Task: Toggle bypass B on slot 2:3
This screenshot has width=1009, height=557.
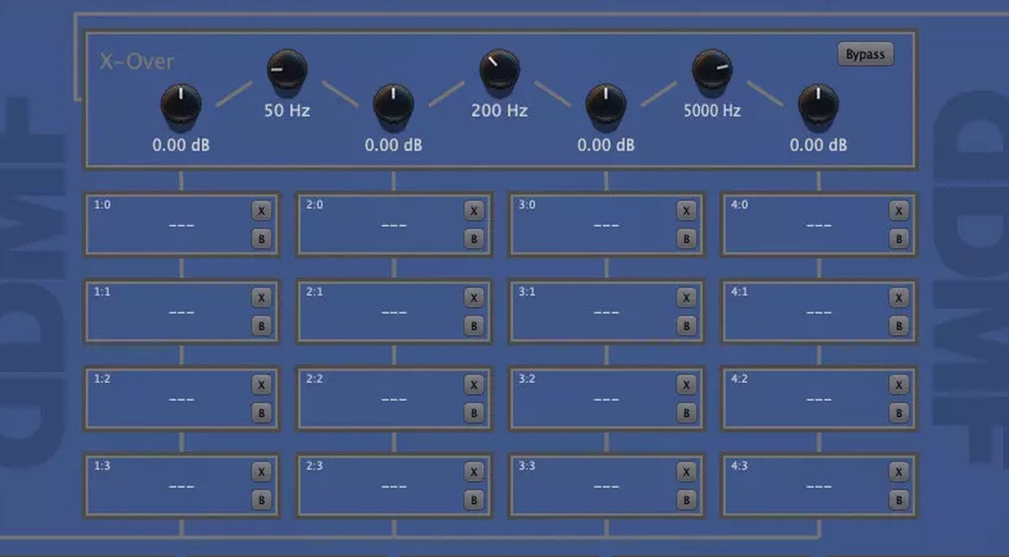Action: coord(474,501)
